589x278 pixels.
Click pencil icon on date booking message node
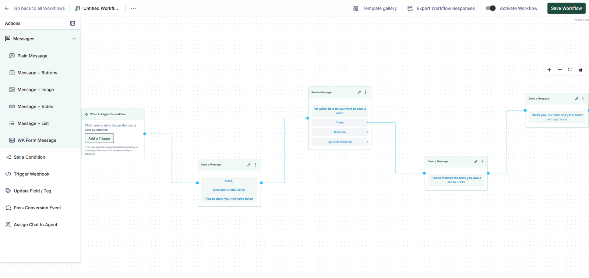tap(359, 93)
